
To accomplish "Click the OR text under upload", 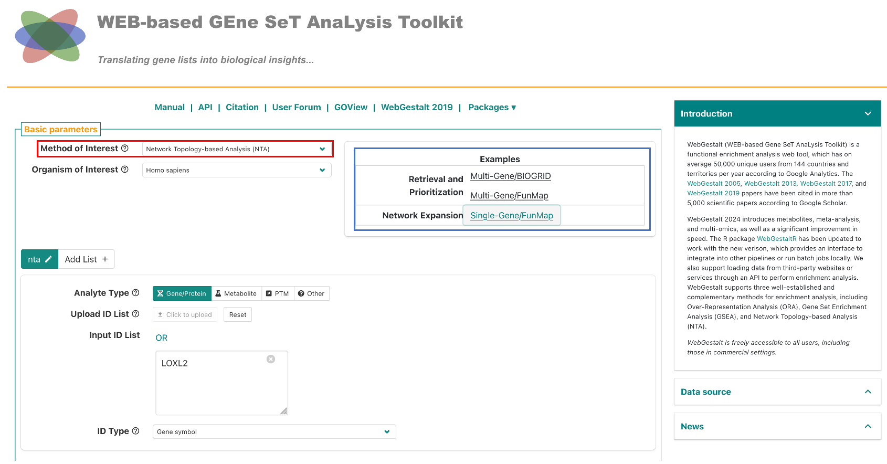I will tap(161, 338).
